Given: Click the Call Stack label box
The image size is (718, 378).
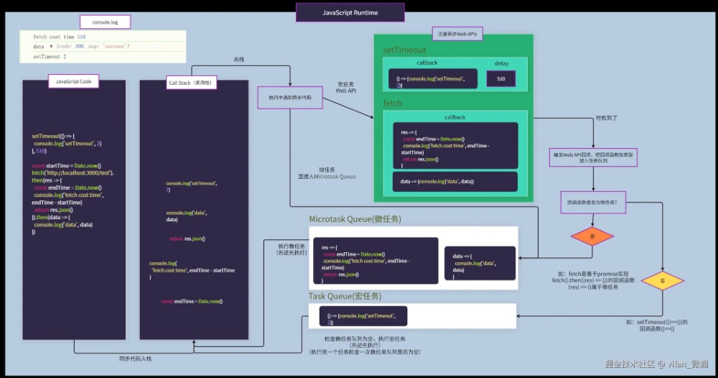Looking at the screenshot, I should 190,83.
